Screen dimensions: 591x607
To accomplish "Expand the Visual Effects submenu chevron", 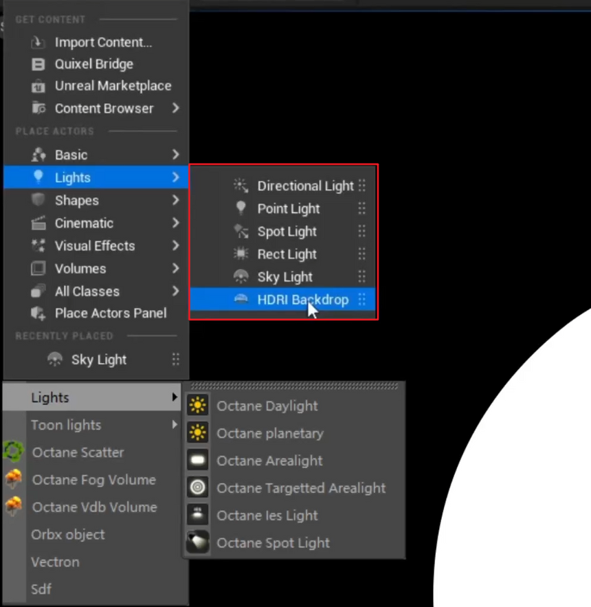I will (x=176, y=245).
